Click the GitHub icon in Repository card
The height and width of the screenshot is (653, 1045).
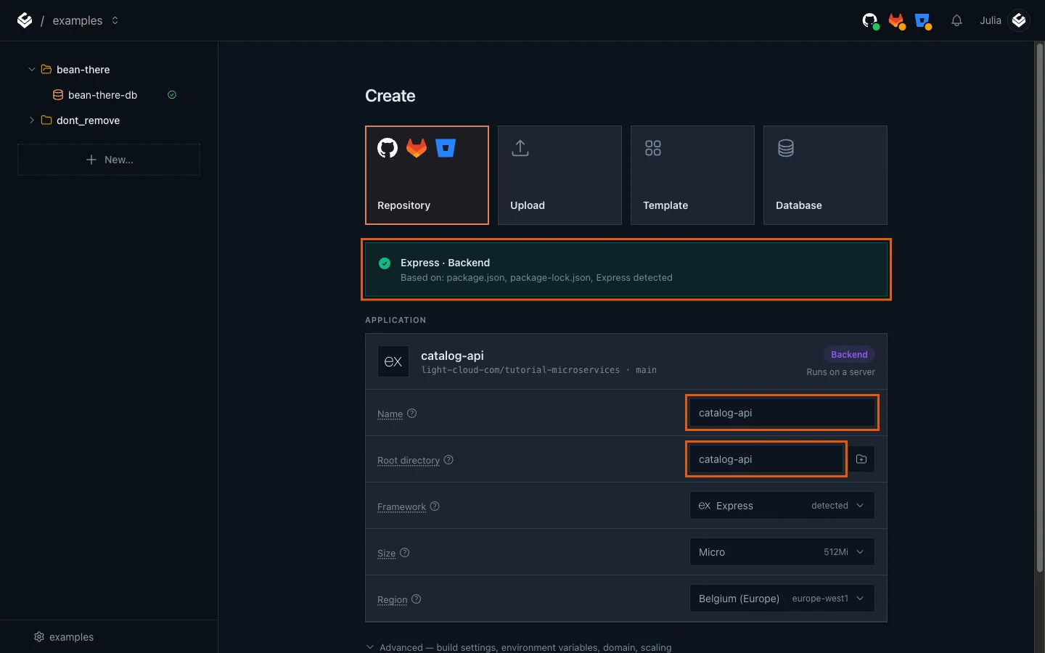[388, 148]
